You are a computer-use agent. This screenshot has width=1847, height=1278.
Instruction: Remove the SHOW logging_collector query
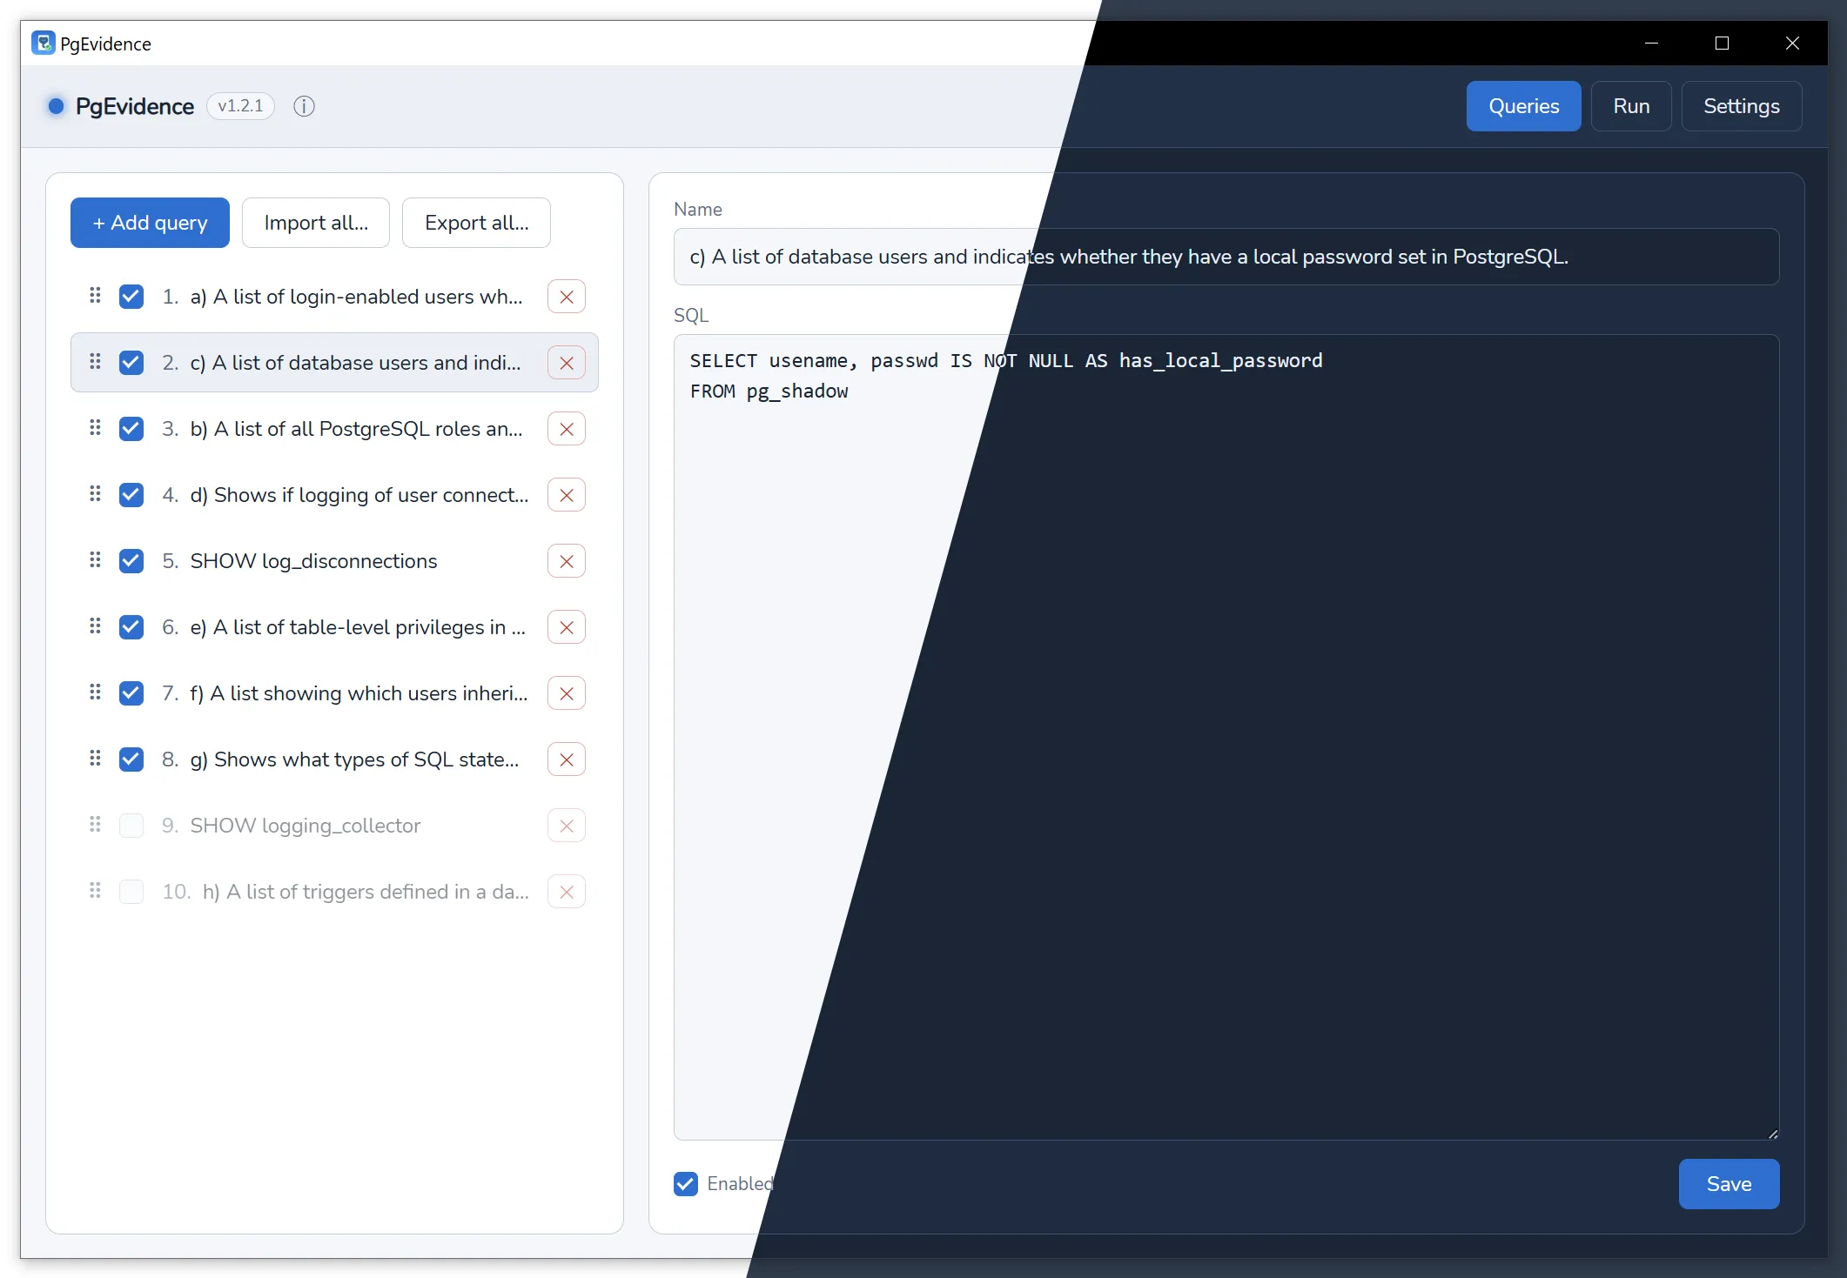pos(567,826)
